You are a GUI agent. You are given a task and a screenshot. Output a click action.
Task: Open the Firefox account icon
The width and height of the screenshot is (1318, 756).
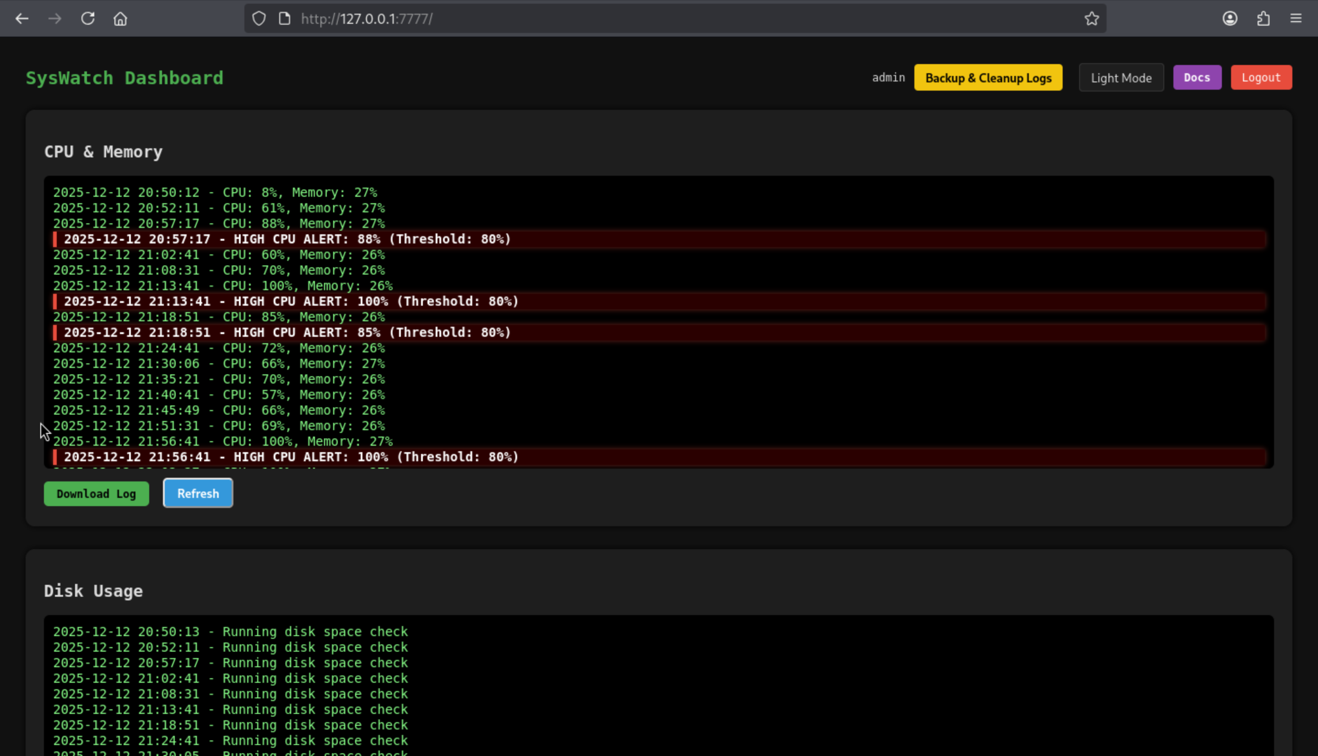click(x=1230, y=19)
